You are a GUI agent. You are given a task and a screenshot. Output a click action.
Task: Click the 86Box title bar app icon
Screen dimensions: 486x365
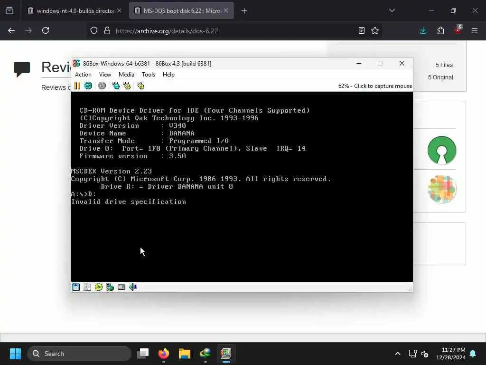click(x=76, y=63)
